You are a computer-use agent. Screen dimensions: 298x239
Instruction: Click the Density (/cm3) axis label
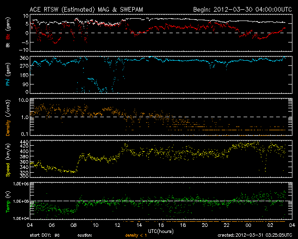coord(8,118)
